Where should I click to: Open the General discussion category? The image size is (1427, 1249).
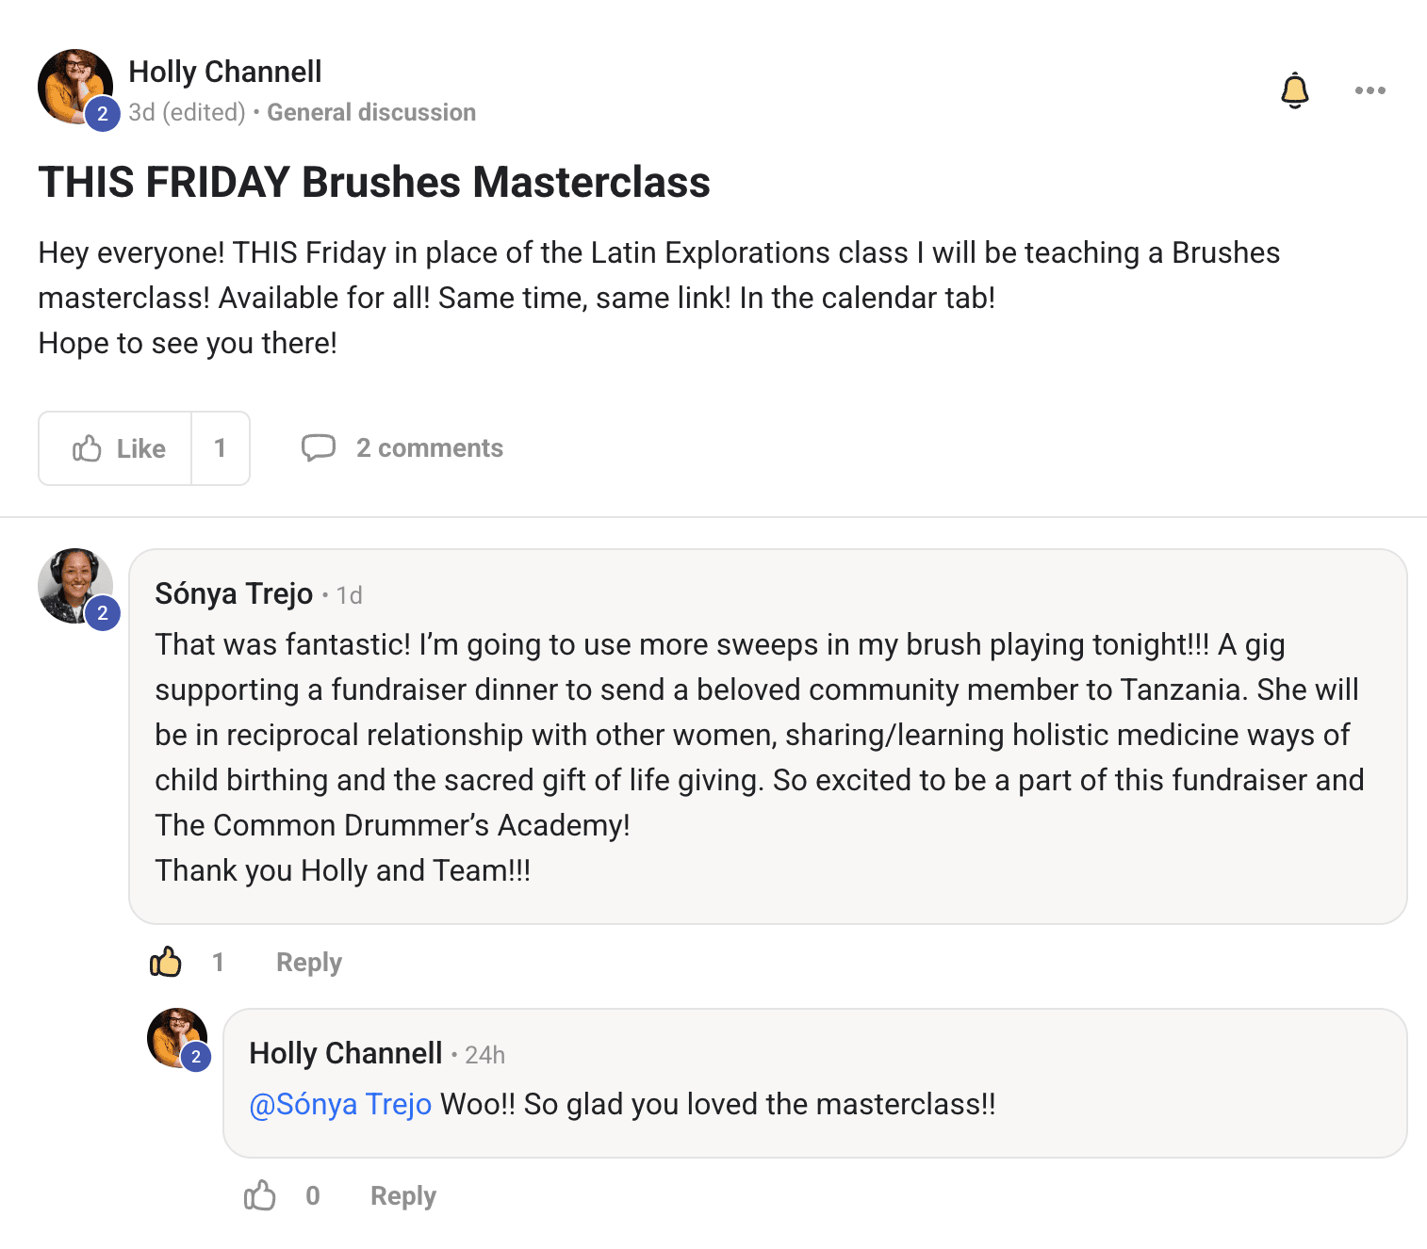[x=371, y=112]
